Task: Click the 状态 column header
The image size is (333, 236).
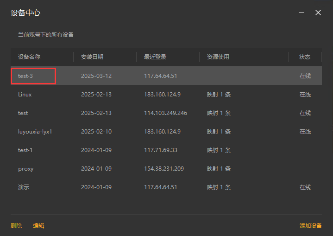Action: [x=305, y=57]
